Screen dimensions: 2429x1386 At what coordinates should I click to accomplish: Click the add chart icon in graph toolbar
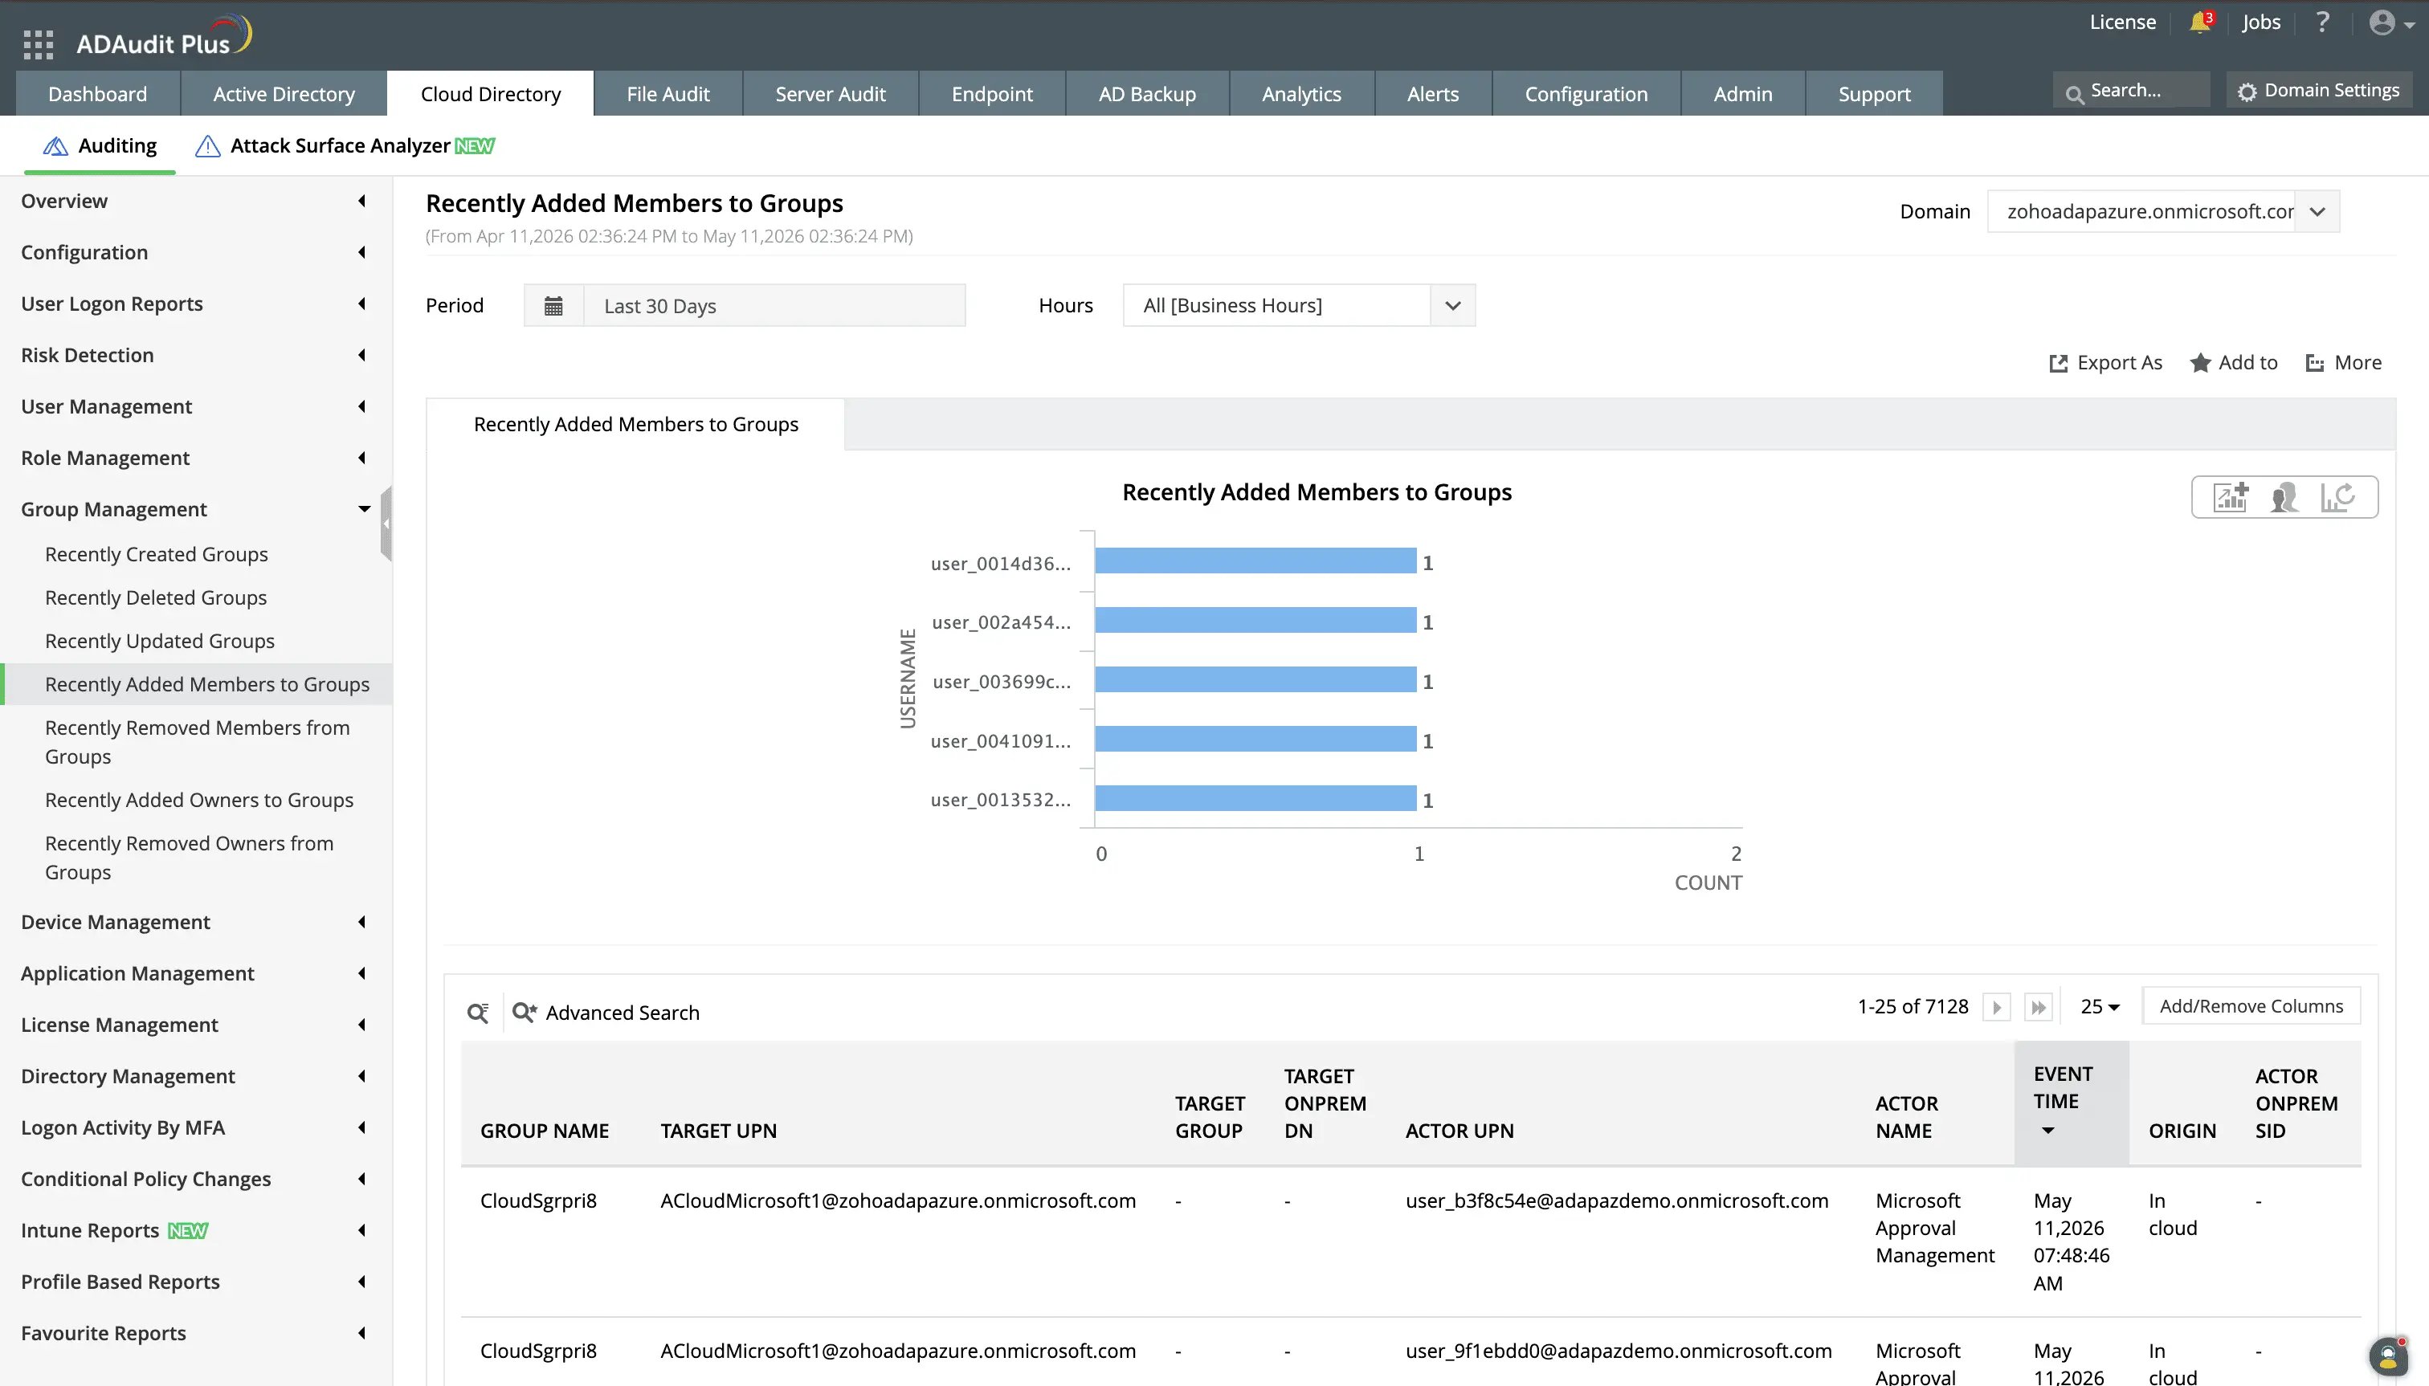click(2231, 497)
